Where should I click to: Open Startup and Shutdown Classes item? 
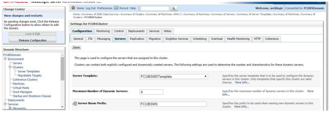pos(32,96)
